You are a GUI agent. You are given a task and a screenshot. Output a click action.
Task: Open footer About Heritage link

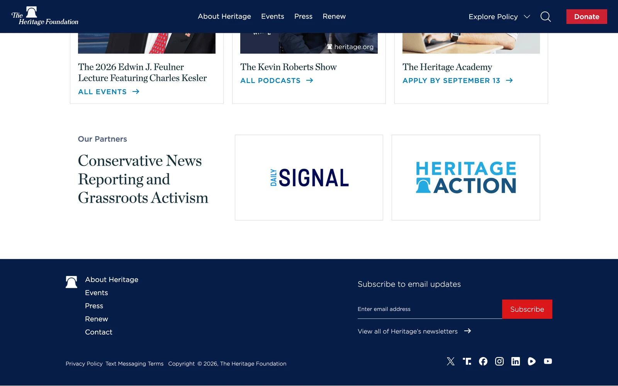[x=112, y=279]
